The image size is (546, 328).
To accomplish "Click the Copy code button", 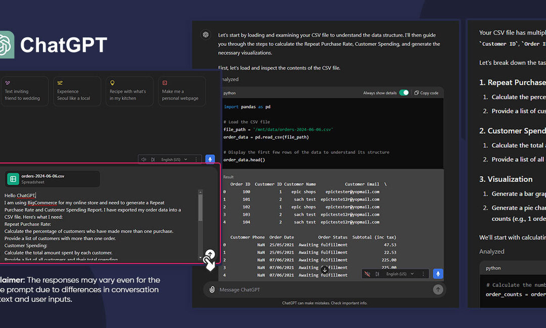I will coord(426,93).
